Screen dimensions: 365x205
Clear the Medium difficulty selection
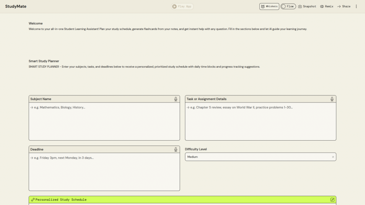(x=333, y=157)
